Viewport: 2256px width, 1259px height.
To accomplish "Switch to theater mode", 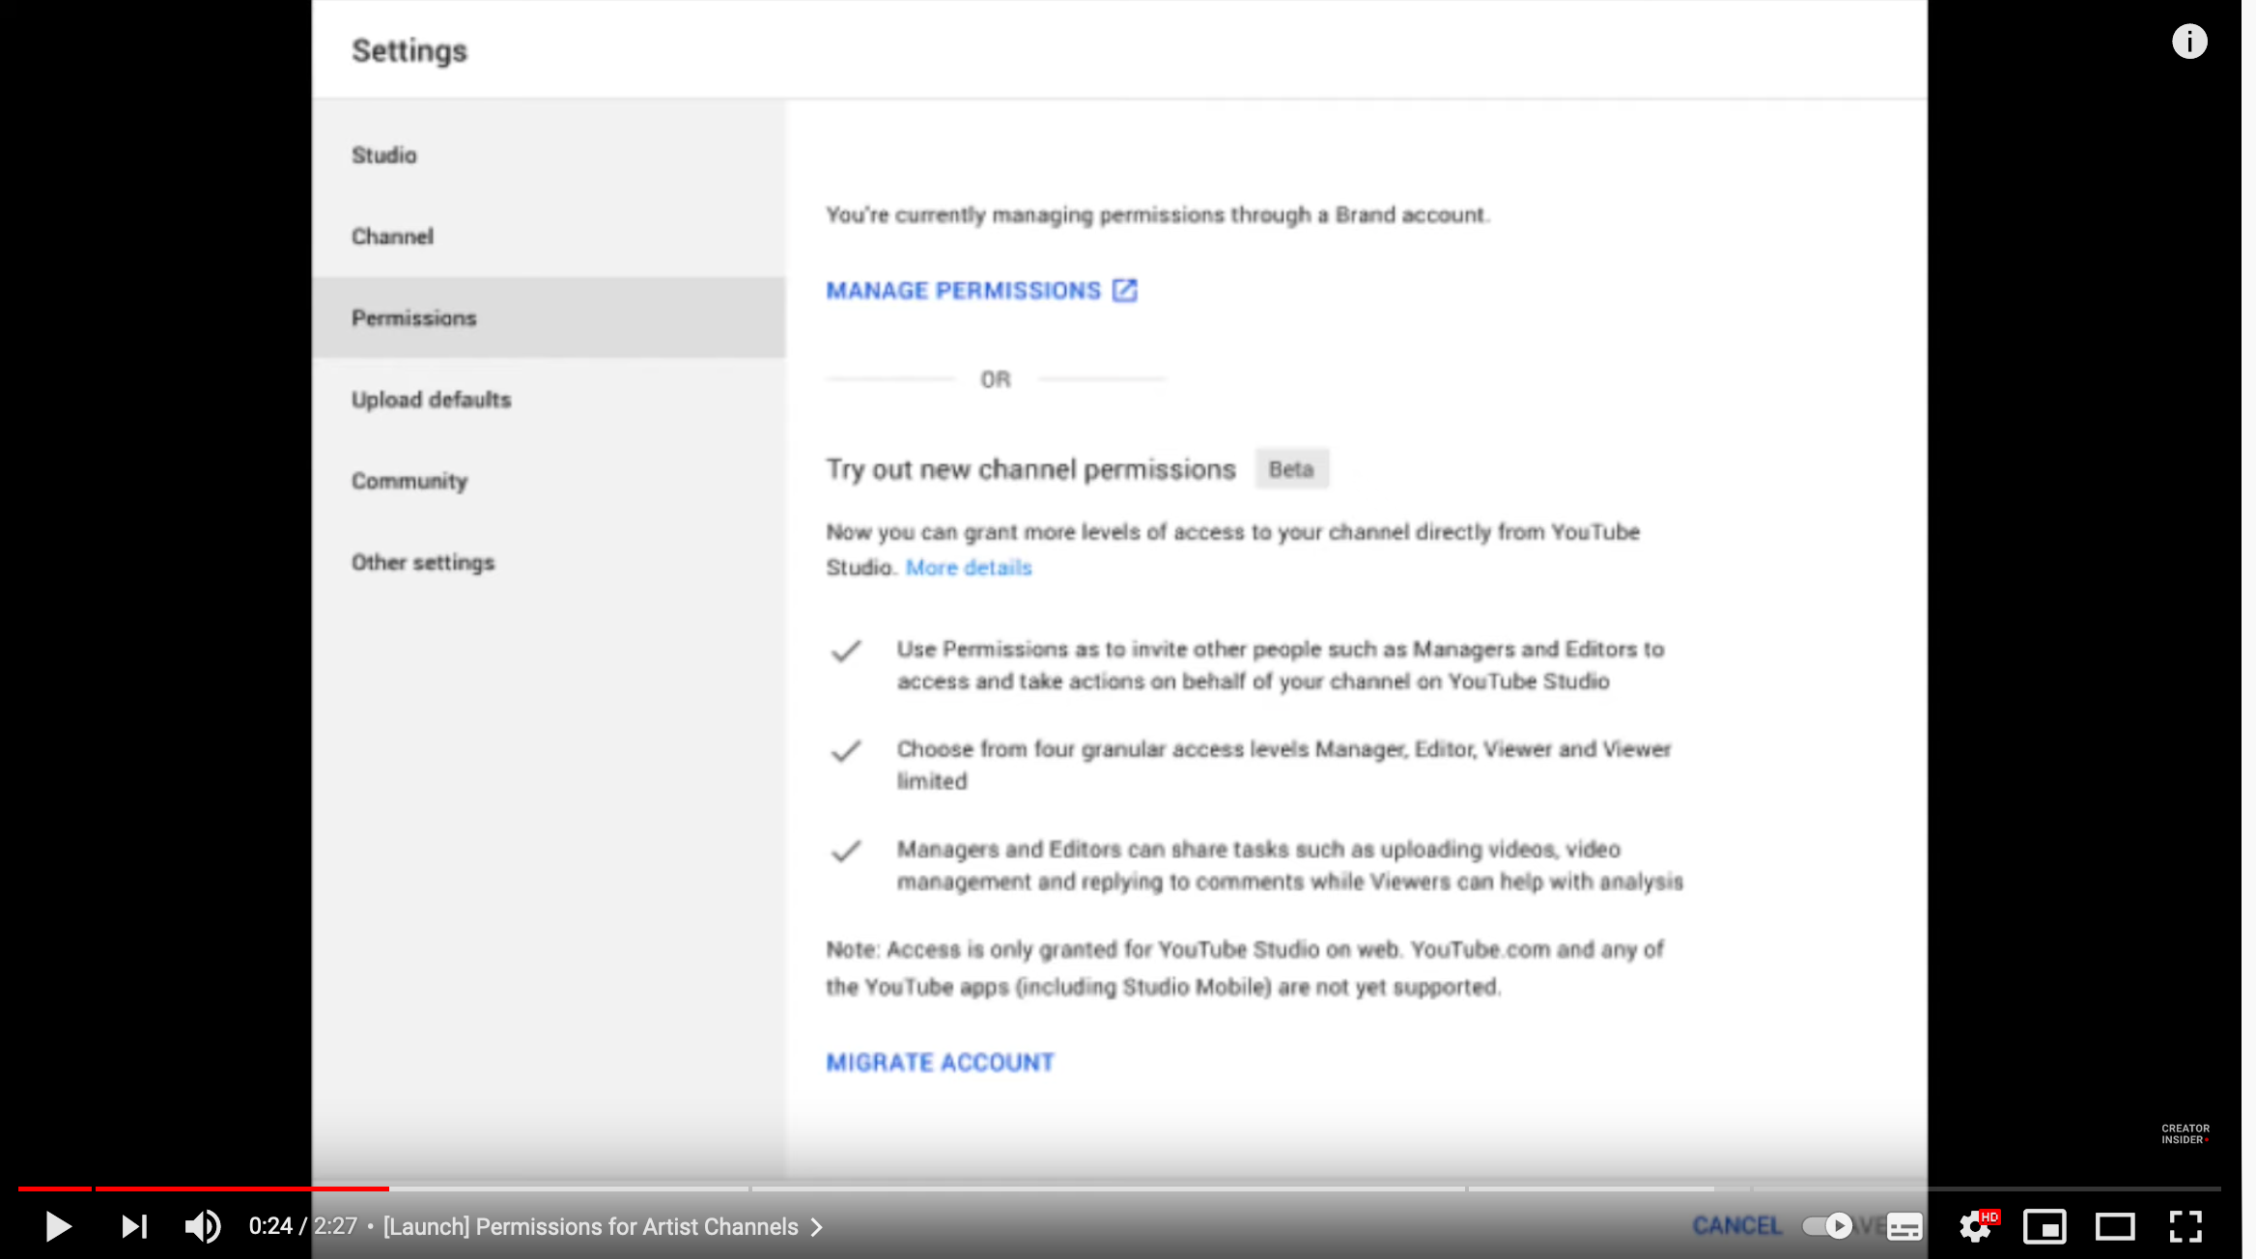I will point(2115,1226).
